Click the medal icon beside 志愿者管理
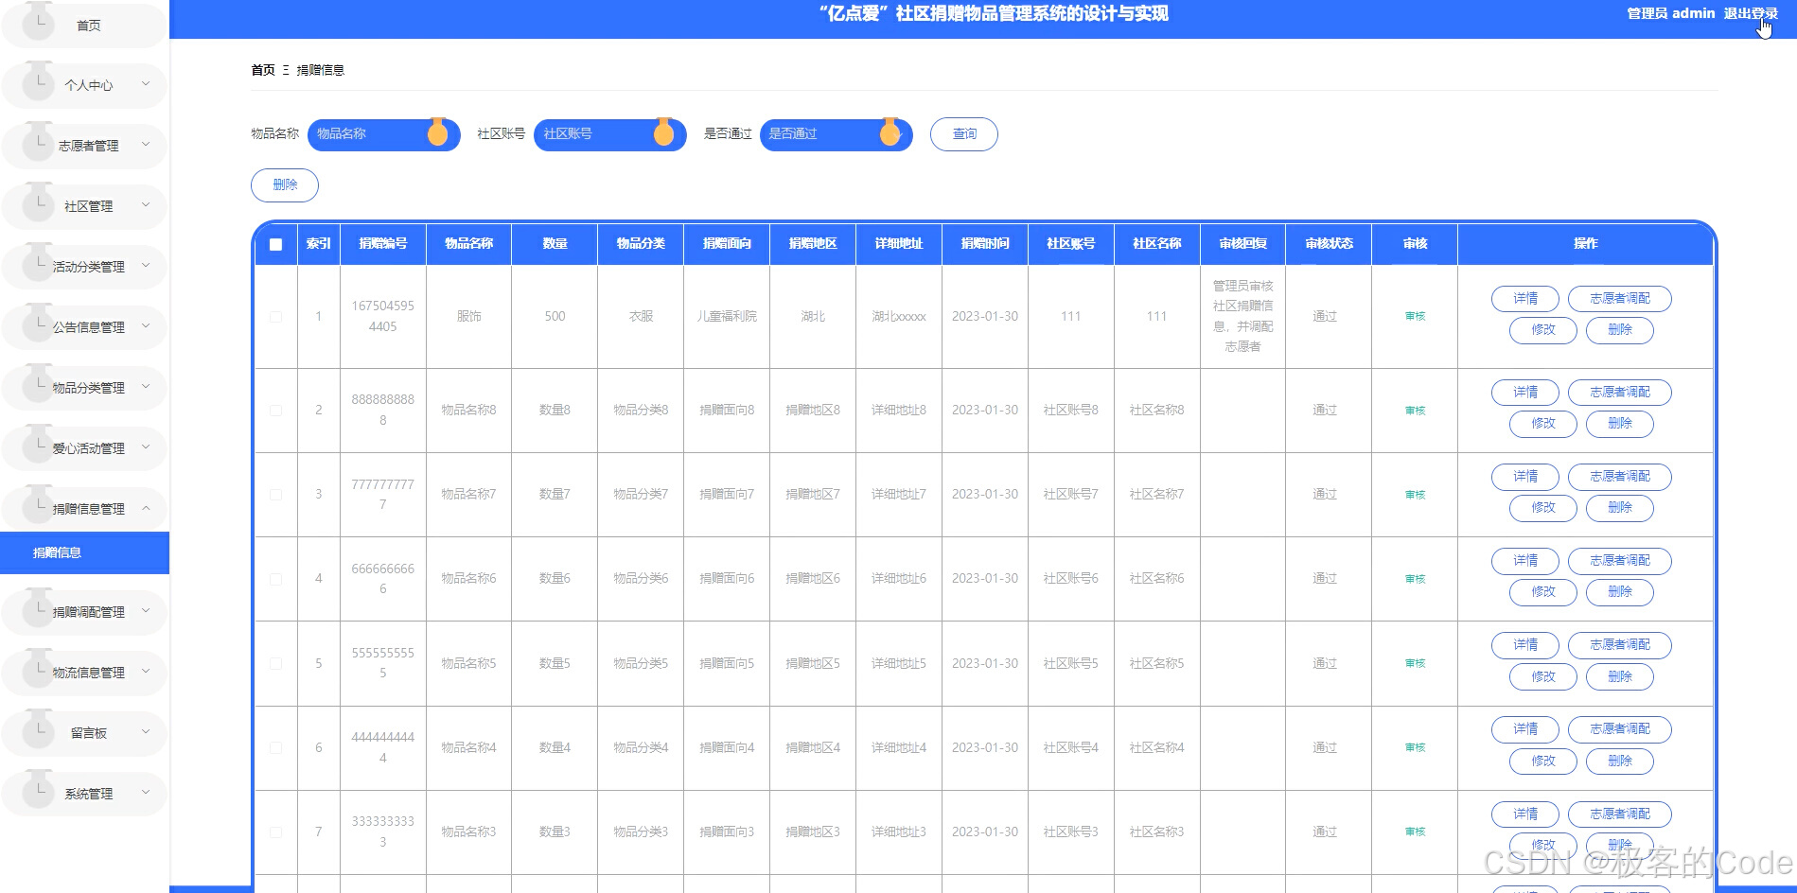The width and height of the screenshot is (1797, 893). point(38,142)
